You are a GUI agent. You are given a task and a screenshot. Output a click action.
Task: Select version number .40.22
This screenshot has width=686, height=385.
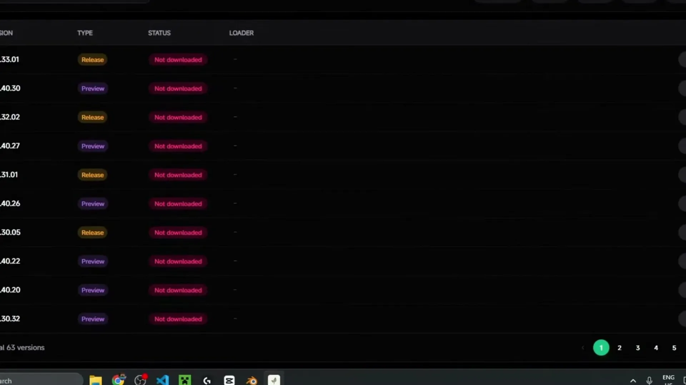(10, 261)
